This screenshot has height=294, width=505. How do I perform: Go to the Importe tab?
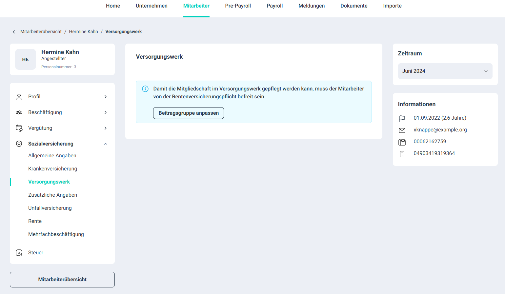pos(393,6)
